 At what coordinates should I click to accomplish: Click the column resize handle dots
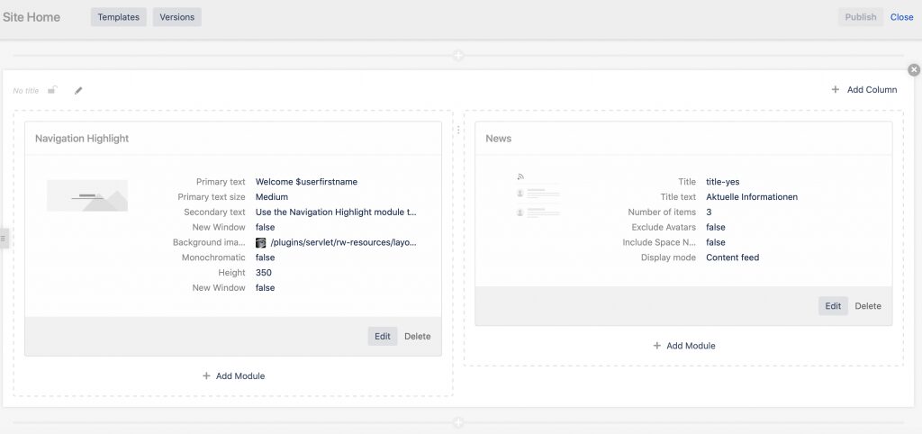pyautogui.click(x=458, y=130)
